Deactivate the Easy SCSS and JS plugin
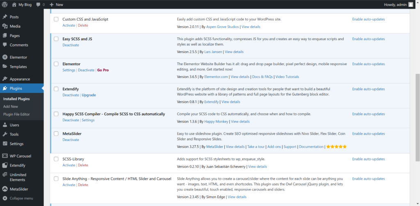This screenshot has width=420, height=206. (71, 45)
